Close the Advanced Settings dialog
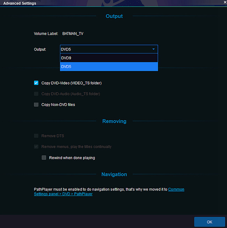227x228 pixels. 224,3
